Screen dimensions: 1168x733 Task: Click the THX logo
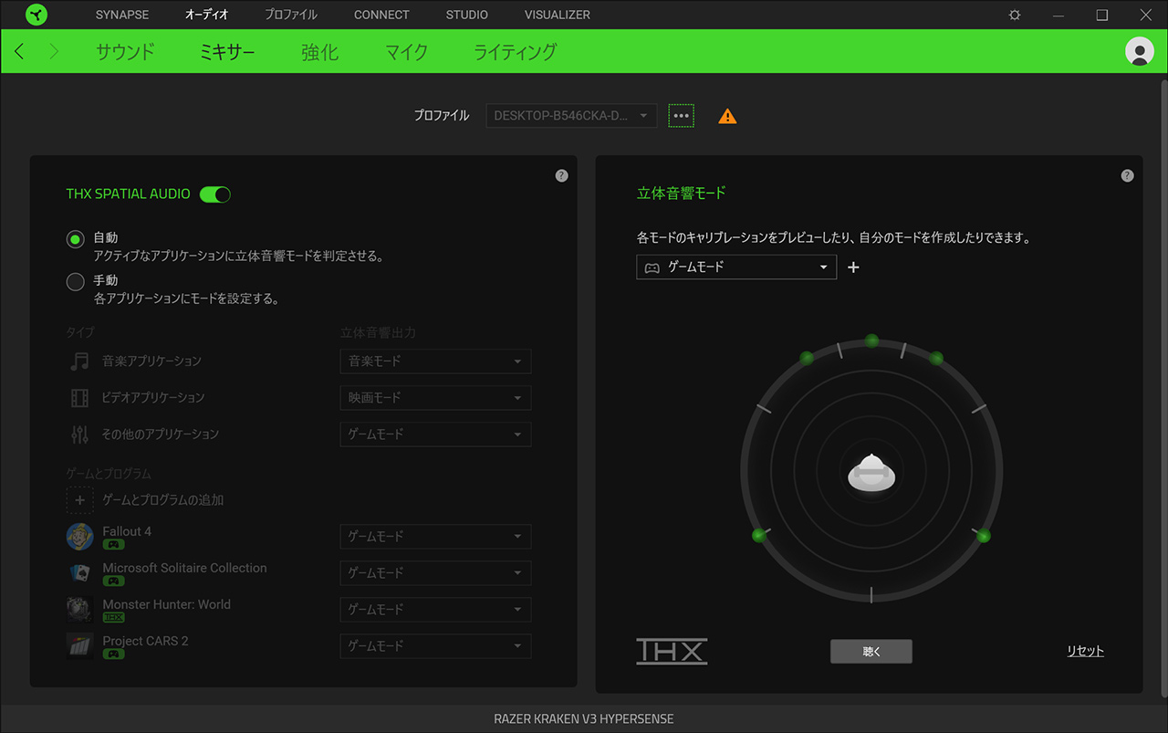[672, 651]
